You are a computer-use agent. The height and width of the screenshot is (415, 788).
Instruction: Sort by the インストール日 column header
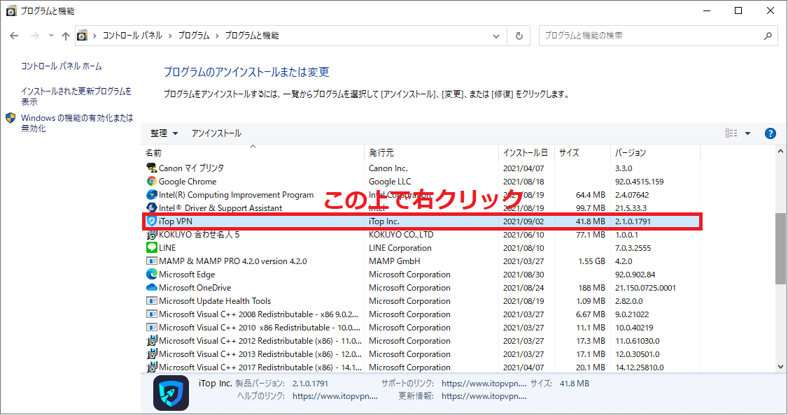526,152
